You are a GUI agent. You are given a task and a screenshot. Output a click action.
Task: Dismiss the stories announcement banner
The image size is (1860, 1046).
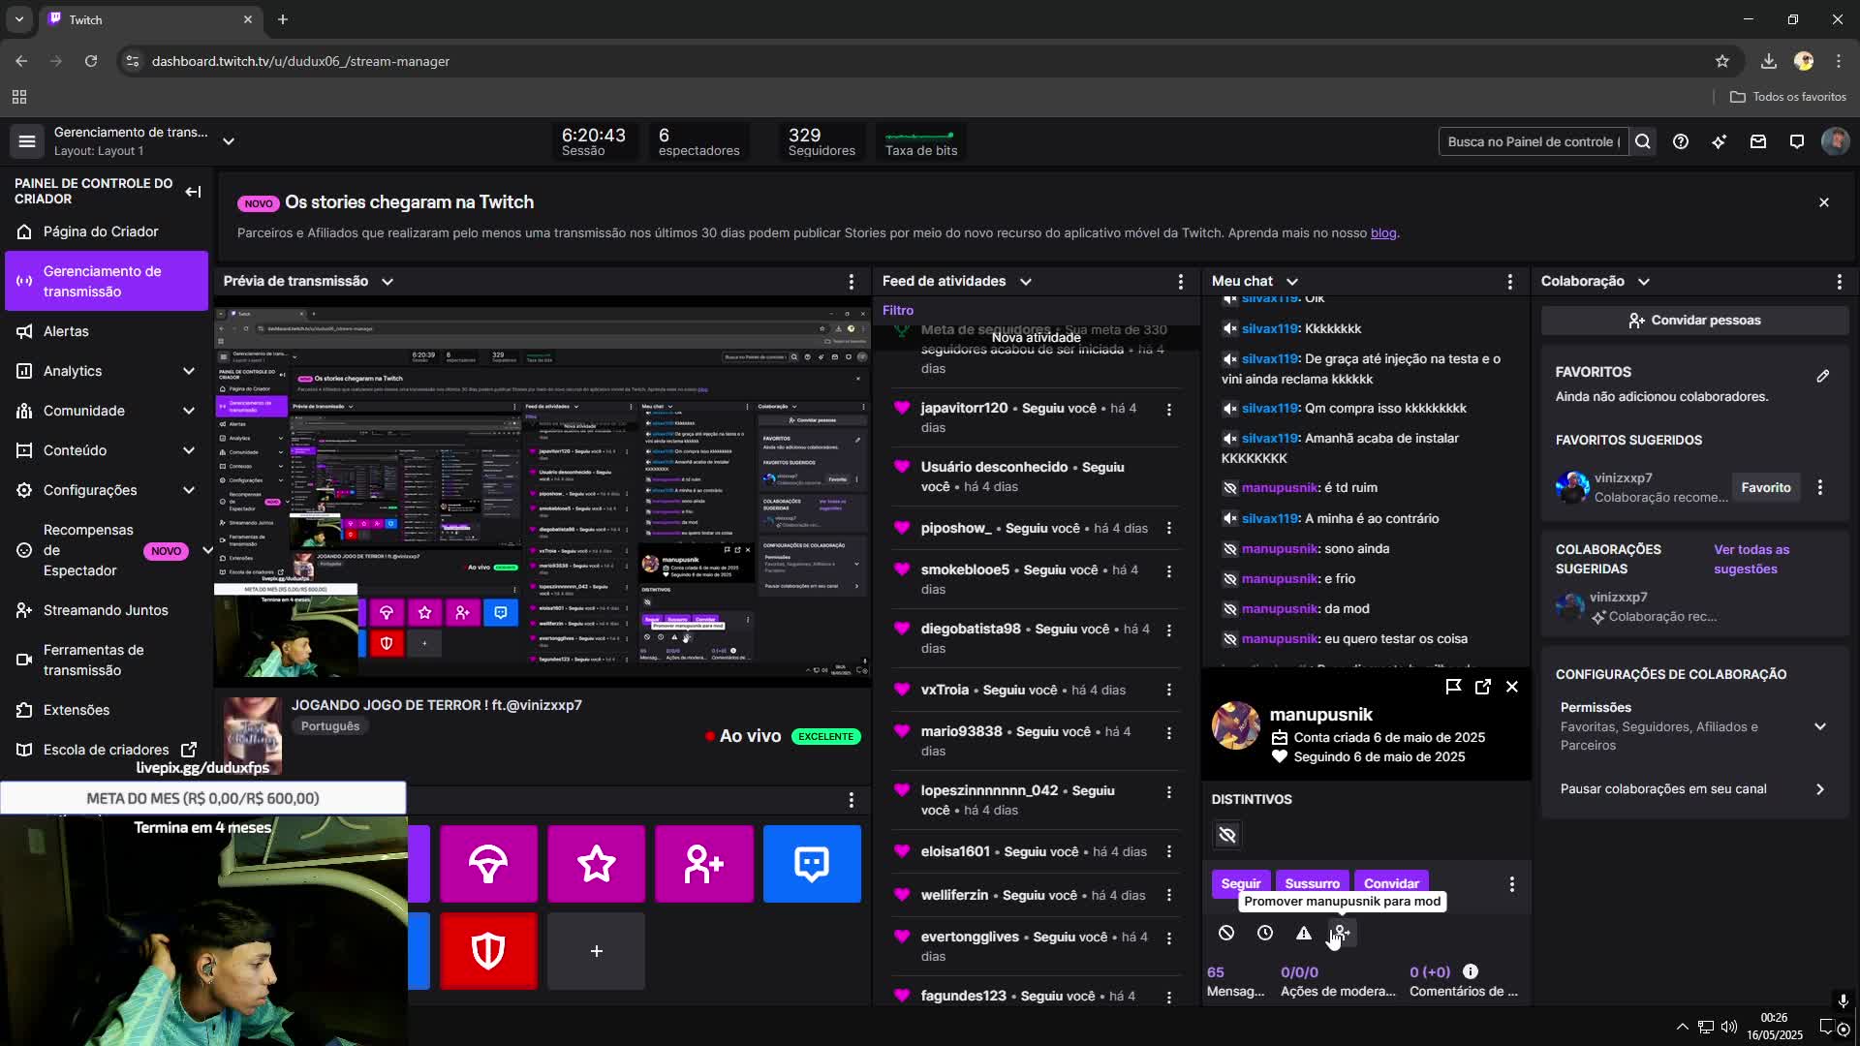pos(1824,202)
